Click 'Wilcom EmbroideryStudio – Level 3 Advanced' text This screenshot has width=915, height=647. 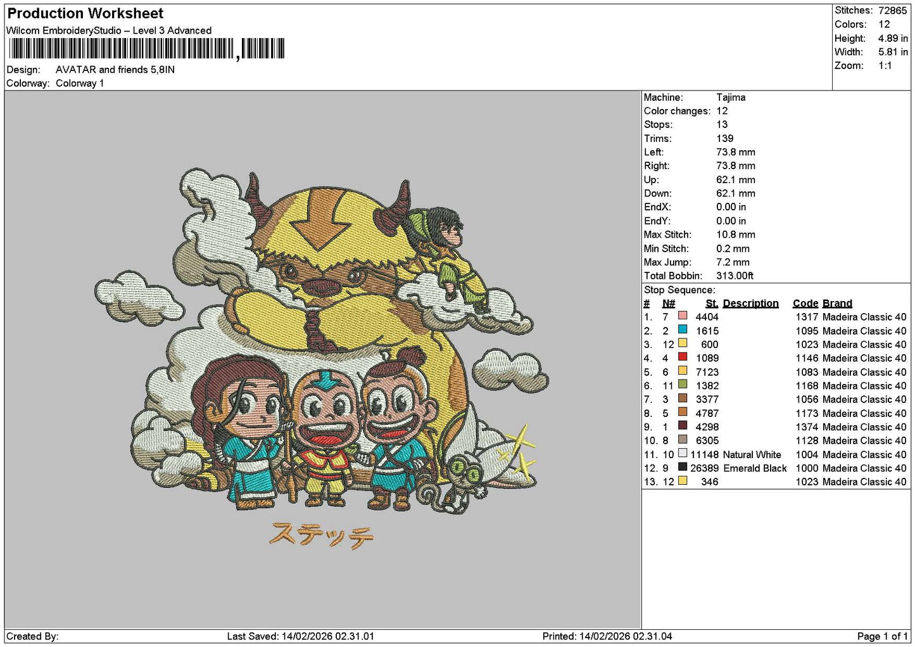(x=109, y=30)
